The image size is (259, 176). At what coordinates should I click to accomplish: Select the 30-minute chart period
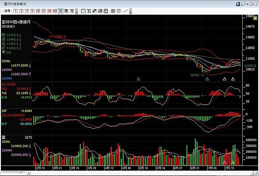[49, 11]
